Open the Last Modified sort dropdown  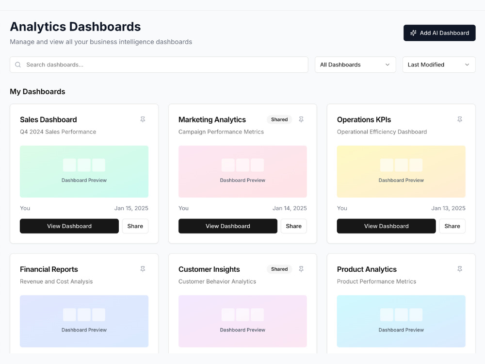point(438,65)
